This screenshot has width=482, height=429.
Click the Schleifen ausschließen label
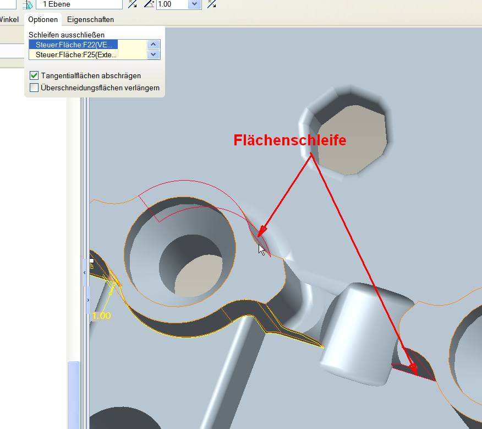[67, 35]
